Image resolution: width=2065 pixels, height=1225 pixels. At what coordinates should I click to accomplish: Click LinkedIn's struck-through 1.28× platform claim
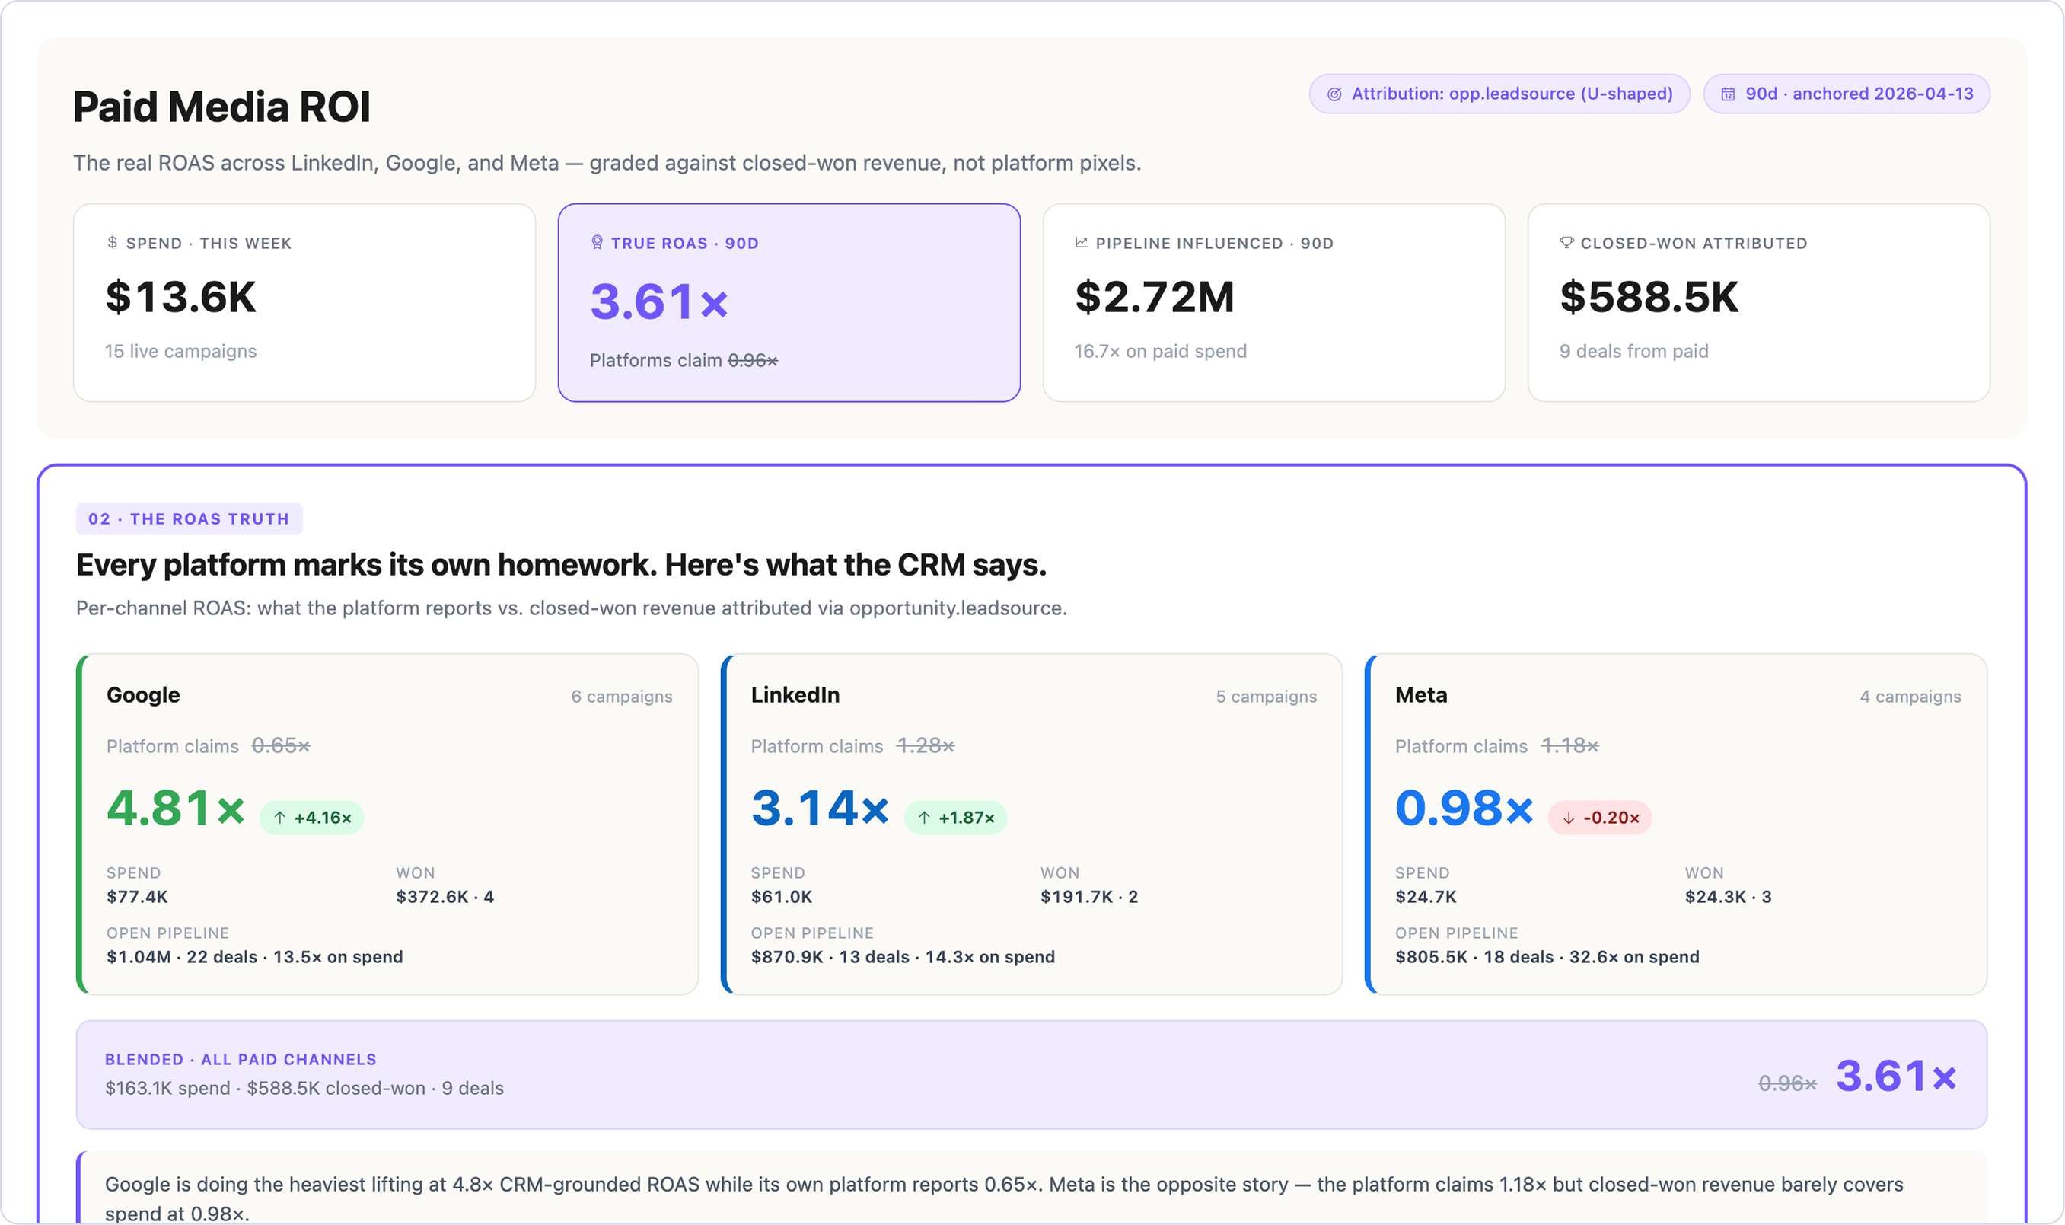(925, 746)
